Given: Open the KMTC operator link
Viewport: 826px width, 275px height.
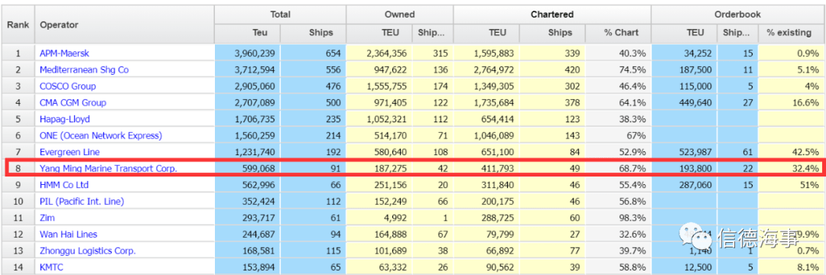Looking at the screenshot, I should (52, 267).
